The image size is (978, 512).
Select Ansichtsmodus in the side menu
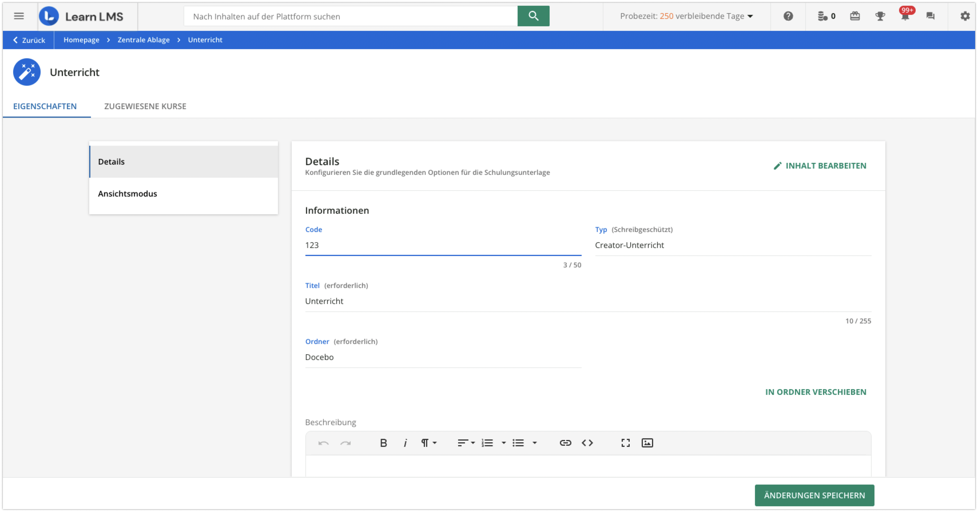point(184,193)
